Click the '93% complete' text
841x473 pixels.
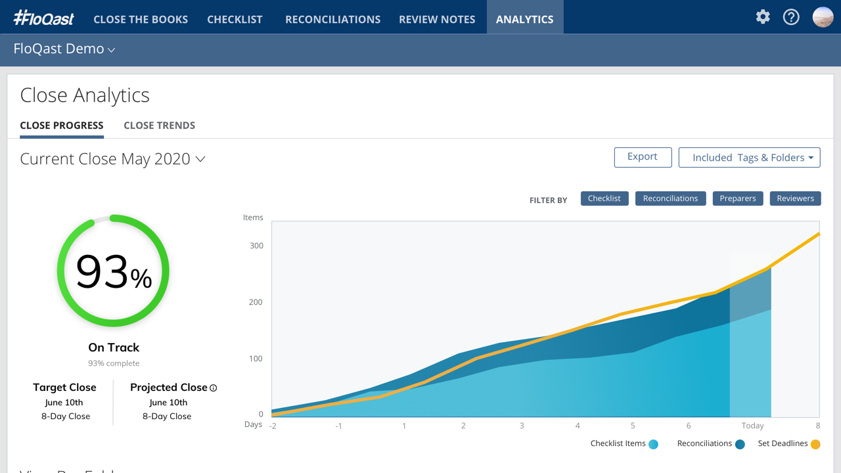click(114, 363)
